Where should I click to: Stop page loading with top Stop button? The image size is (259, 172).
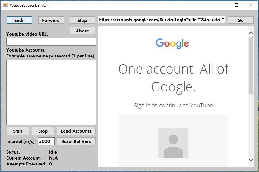82,20
